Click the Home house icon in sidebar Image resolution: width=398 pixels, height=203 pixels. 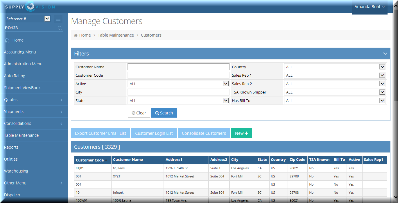(8, 40)
